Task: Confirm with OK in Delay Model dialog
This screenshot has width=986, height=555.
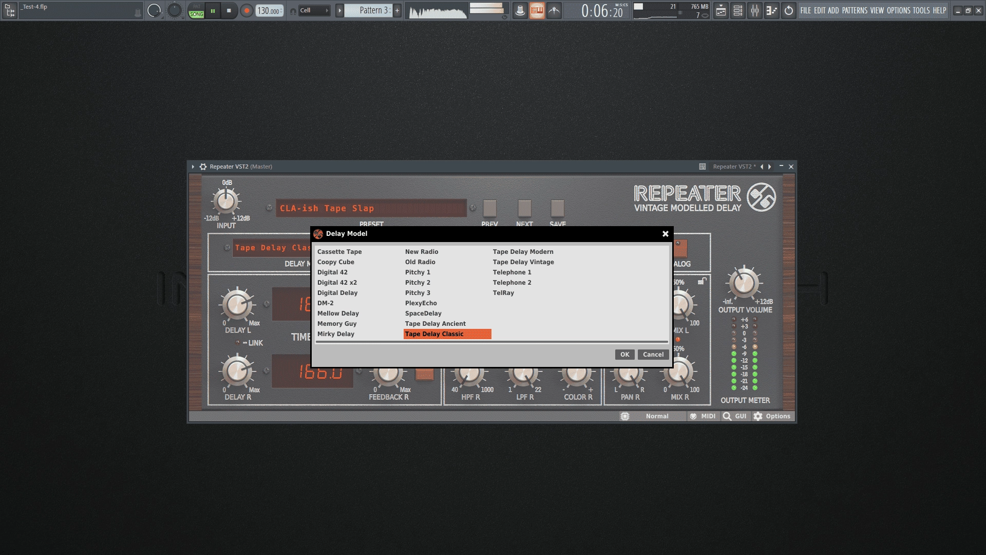Action: tap(624, 355)
